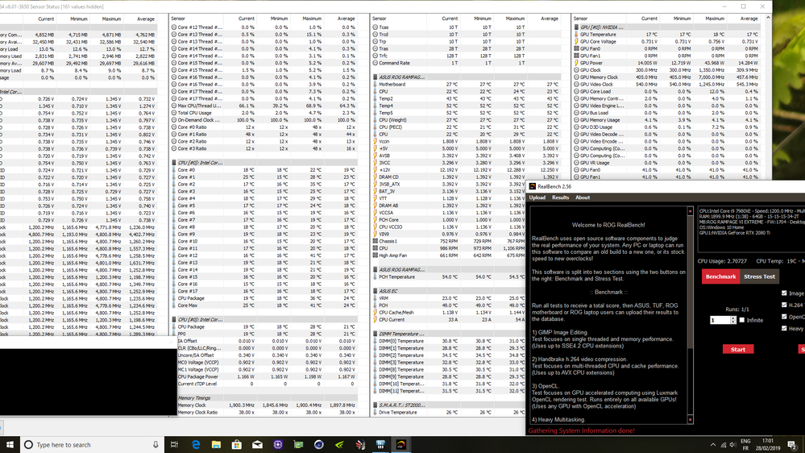Image resolution: width=805 pixels, height=453 pixels.
Task: Activate the microphone icon in the search box
Action: click(x=156, y=445)
